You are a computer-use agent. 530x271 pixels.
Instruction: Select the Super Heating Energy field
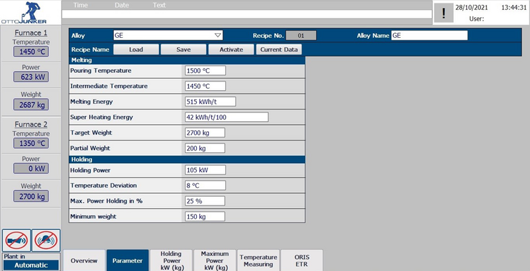pyautogui.click(x=227, y=117)
